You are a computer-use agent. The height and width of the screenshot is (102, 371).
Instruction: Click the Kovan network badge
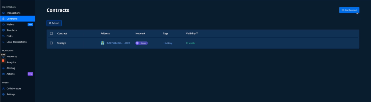[142, 43]
